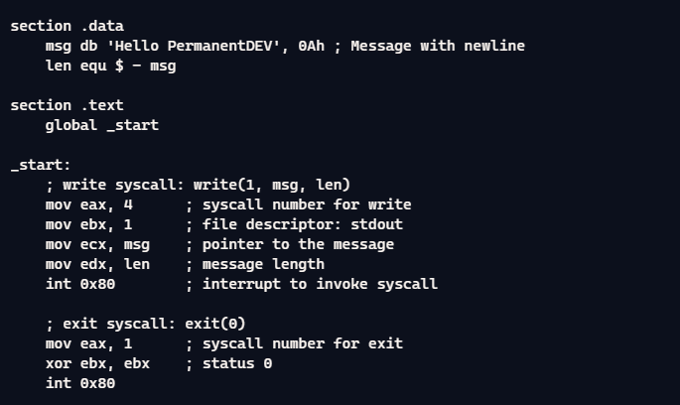Click the 'Message with newline' comment
Screen dimensions: 680x405
438,46
